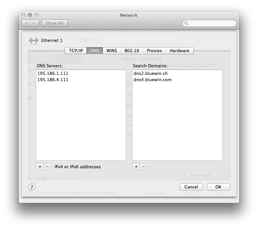Switch to the TCP/IP tab
The height and width of the screenshot is (229, 258).
click(x=76, y=50)
